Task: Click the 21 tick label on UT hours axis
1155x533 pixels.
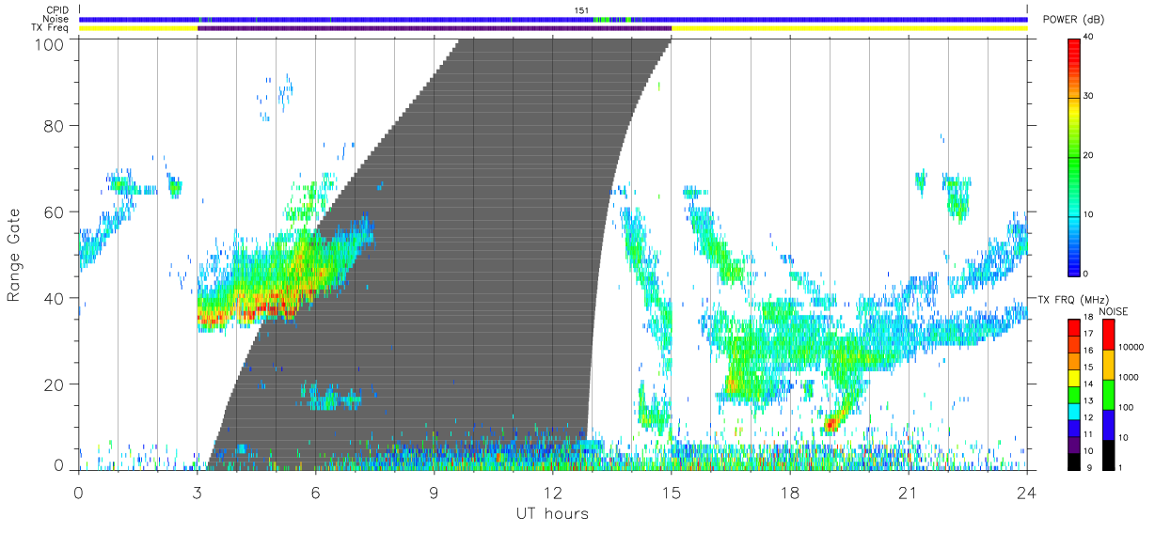Action: point(908,492)
